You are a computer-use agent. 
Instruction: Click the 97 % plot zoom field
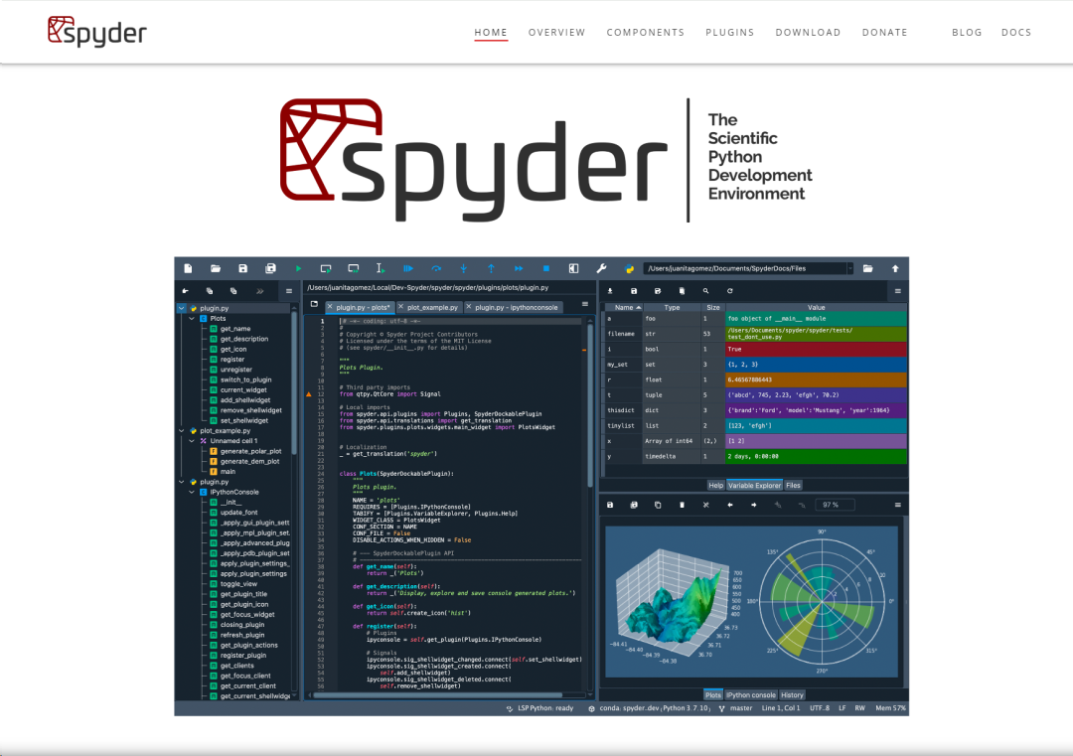point(835,505)
